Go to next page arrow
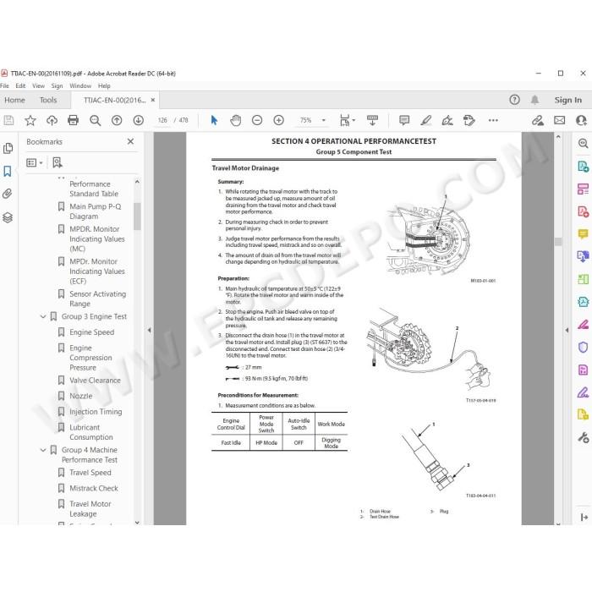This screenshot has width=592, height=592. pyautogui.click(x=138, y=120)
